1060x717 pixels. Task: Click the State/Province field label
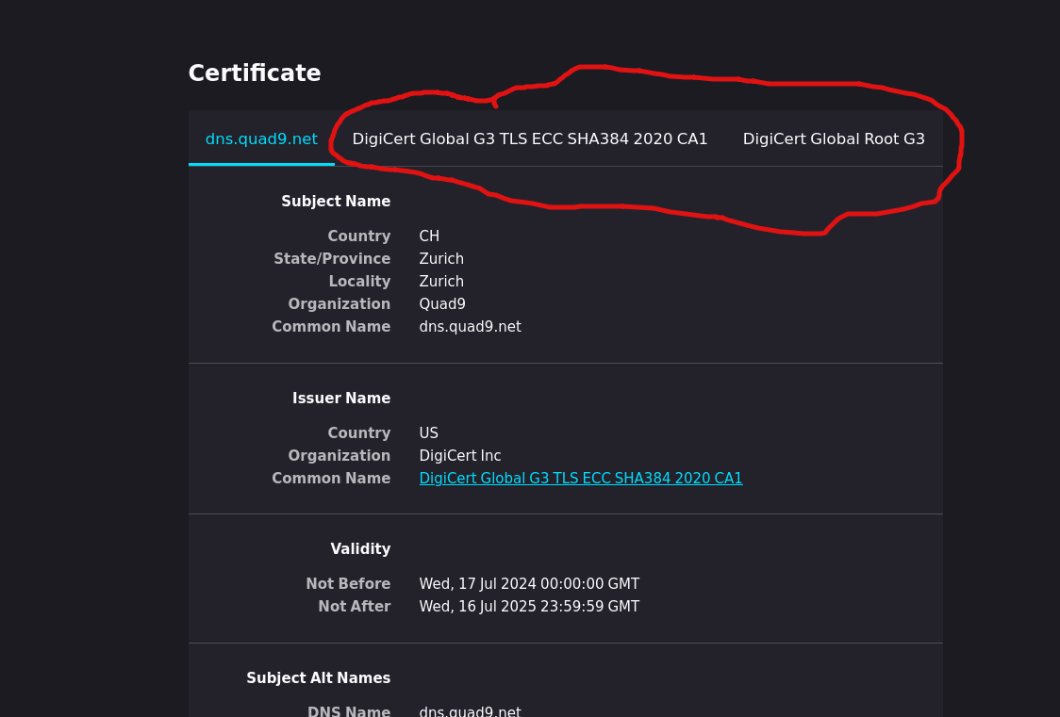(x=332, y=258)
